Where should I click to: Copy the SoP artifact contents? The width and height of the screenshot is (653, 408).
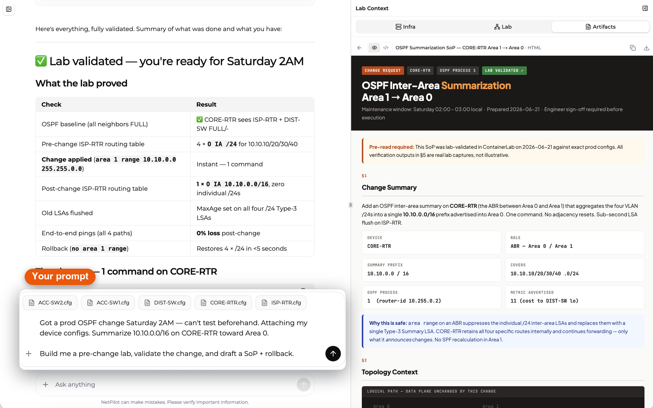click(633, 48)
